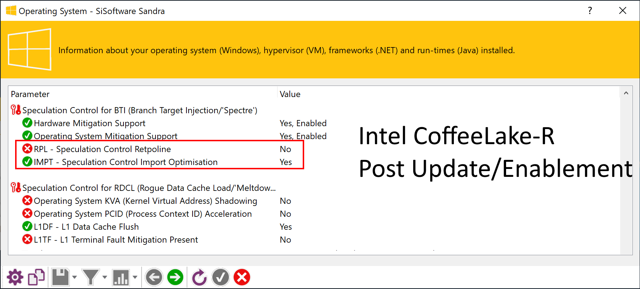Open the options gear icon
The width and height of the screenshot is (640, 289).
click(15, 277)
